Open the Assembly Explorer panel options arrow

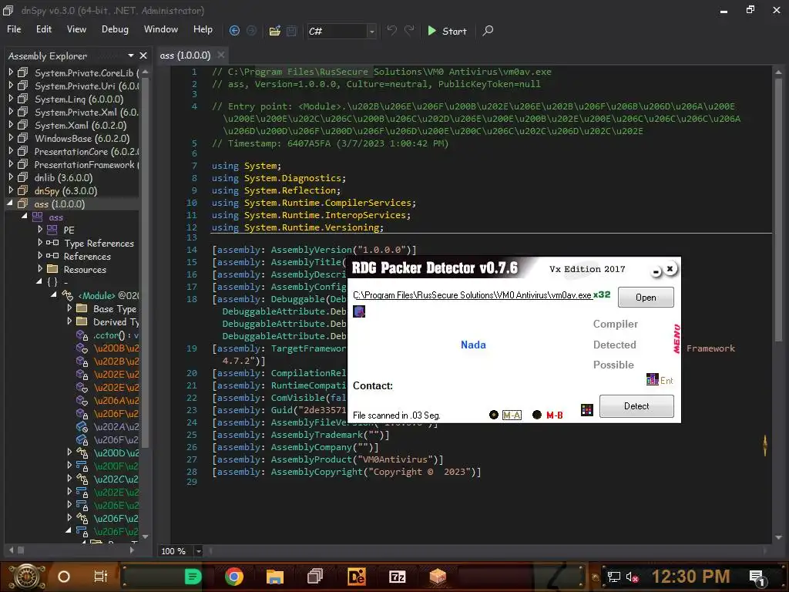pyautogui.click(x=131, y=55)
